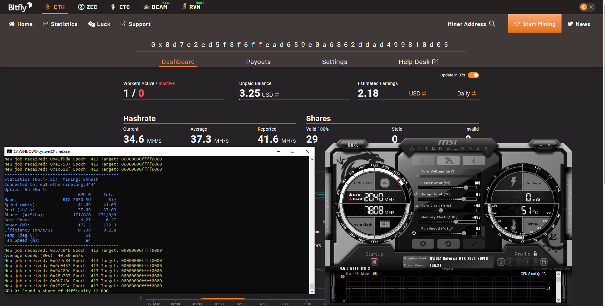
Task: Click DETACH on Afterburner monitor
Action: pyautogui.click(x=447, y=269)
